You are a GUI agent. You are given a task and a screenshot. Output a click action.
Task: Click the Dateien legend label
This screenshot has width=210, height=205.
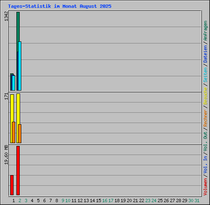[205, 54]
